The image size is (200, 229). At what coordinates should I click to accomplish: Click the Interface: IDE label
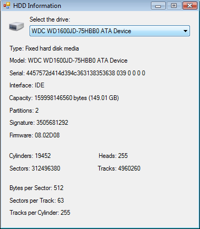pos(27,85)
